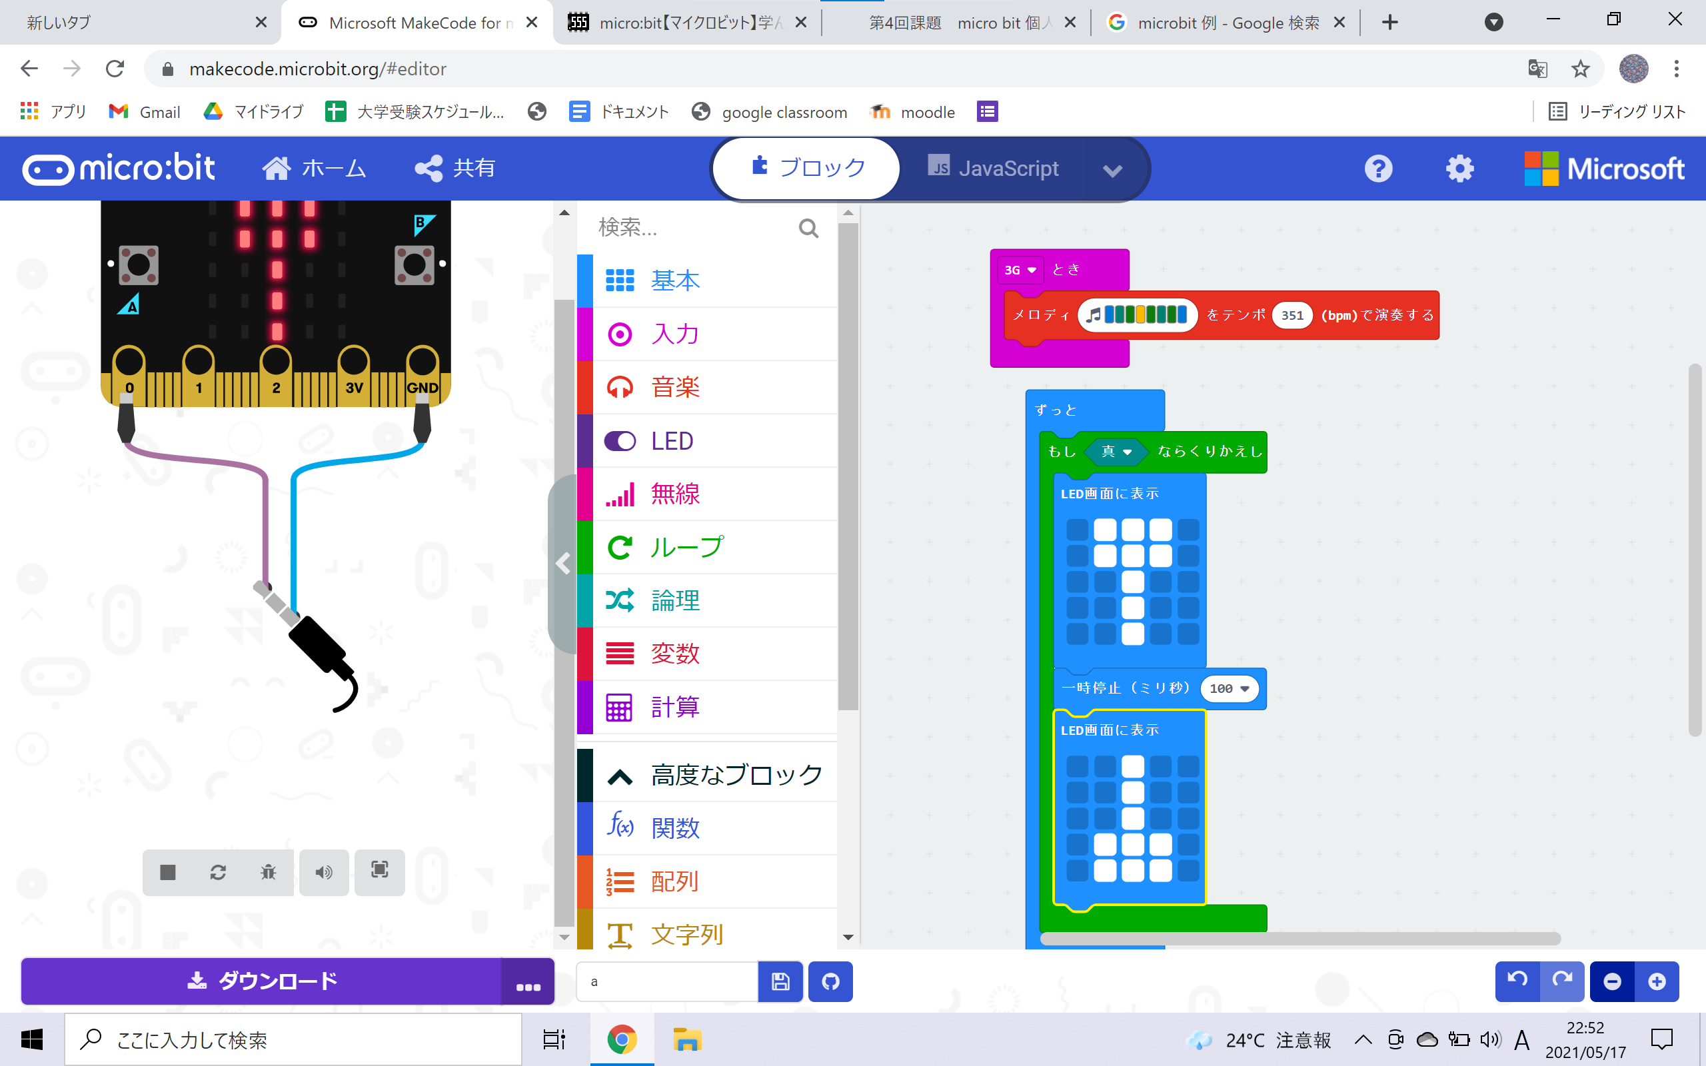The image size is (1706, 1066).
Task: Click the 共有 share button
Action: click(455, 168)
